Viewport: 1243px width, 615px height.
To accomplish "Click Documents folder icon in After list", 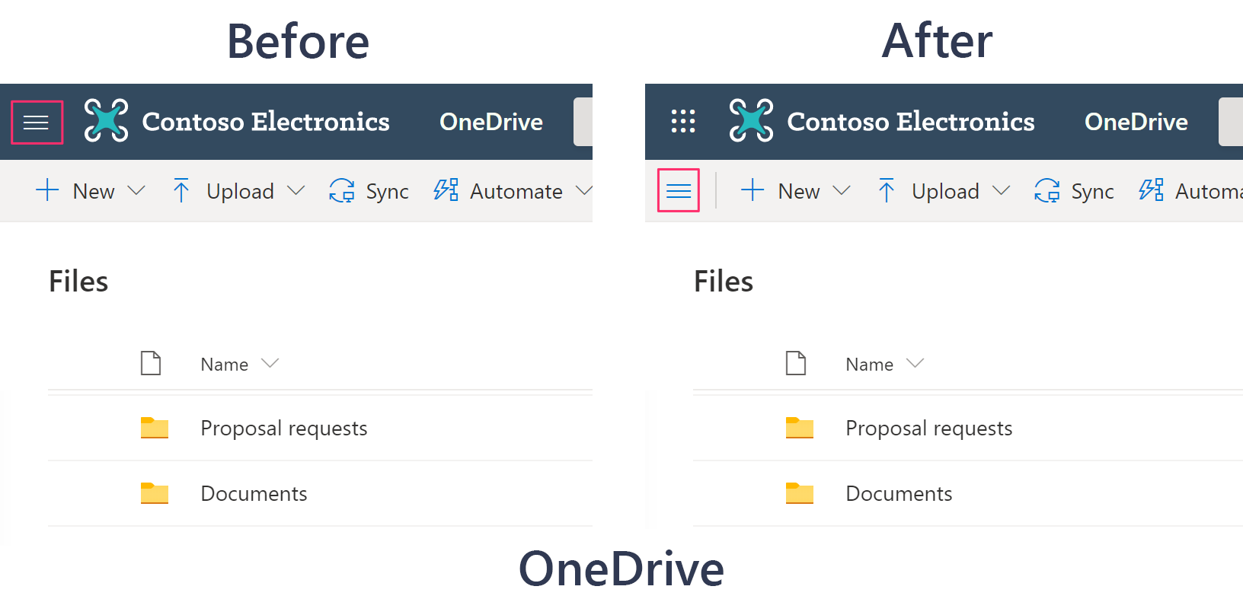I will click(800, 493).
